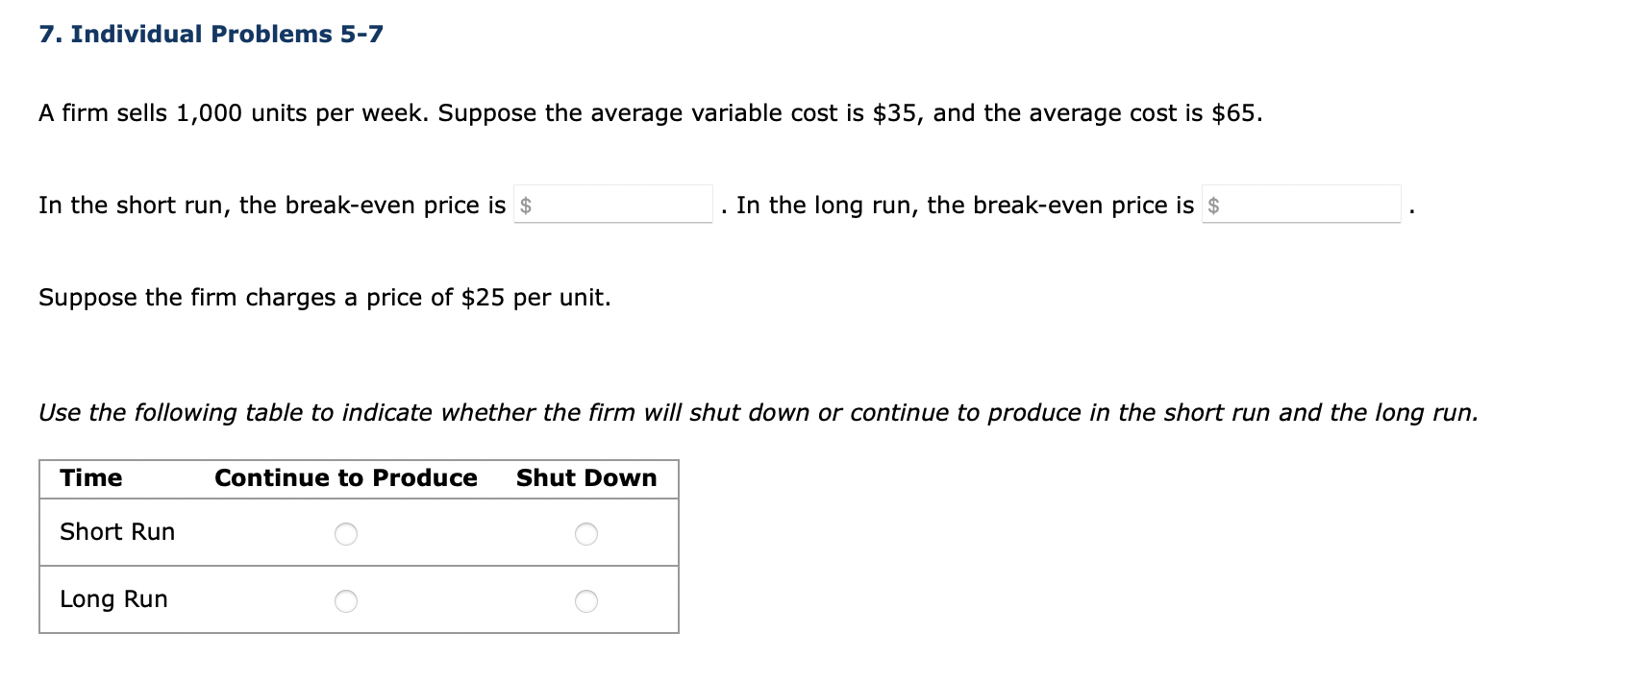Click the long-run break-even price input field
The height and width of the screenshot is (682, 1642).
click(1303, 204)
